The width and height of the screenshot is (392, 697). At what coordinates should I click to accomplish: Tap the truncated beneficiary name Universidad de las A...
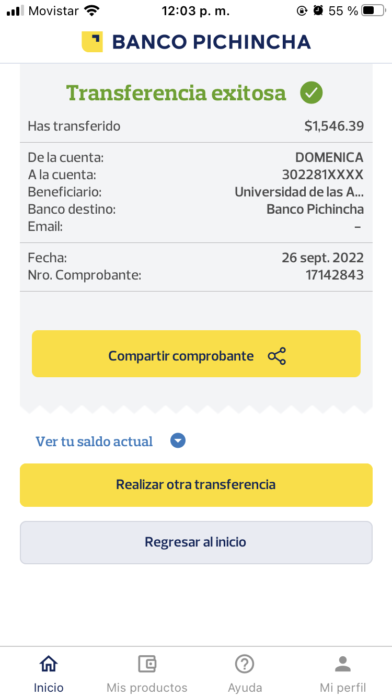[x=299, y=192]
